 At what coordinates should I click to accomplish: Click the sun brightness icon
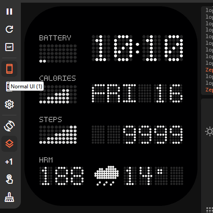pos(209,131)
